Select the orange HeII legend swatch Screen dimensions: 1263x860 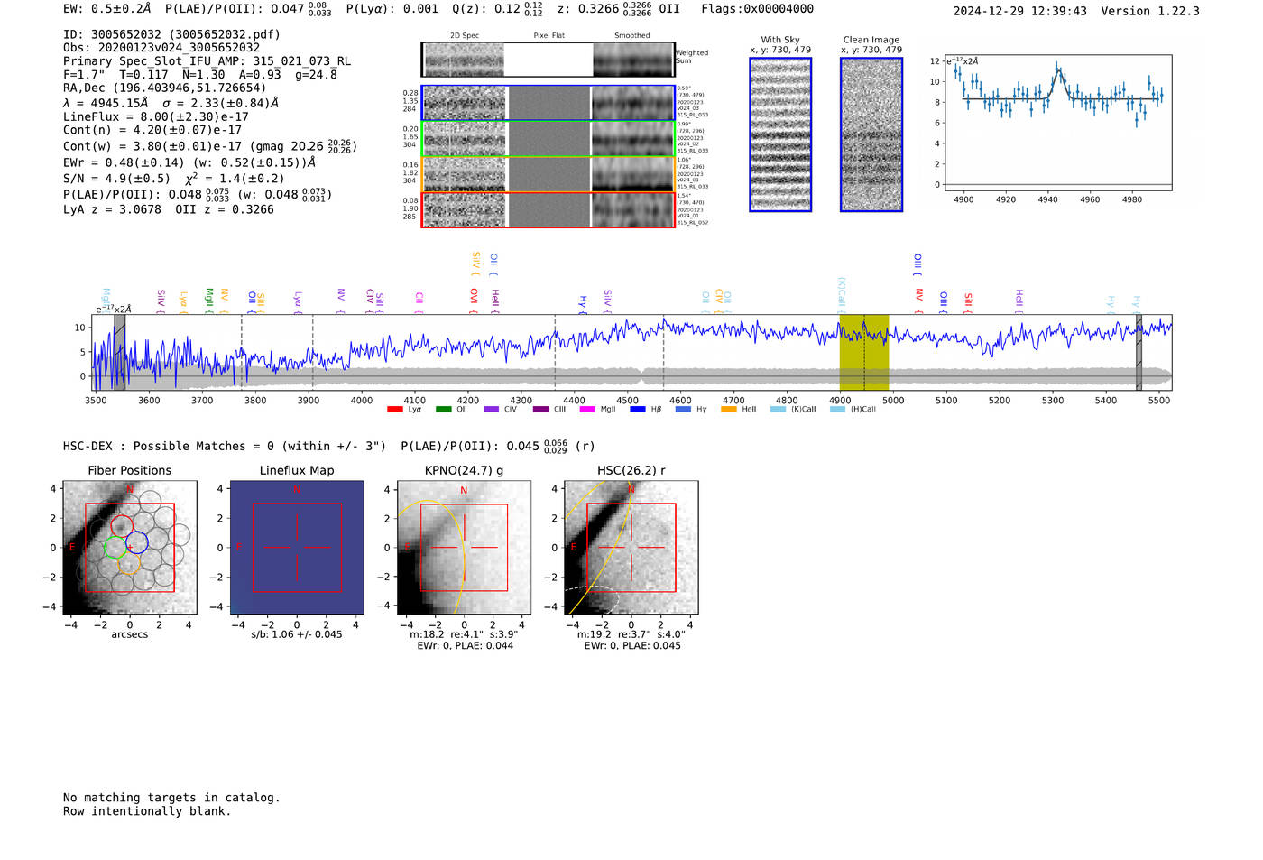click(x=729, y=410)
